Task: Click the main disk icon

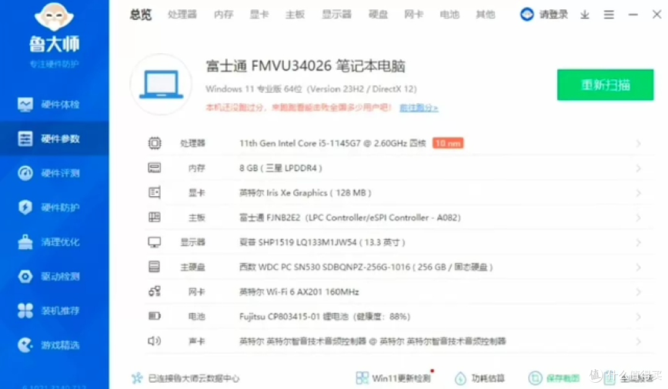Action: pos(154,267)
